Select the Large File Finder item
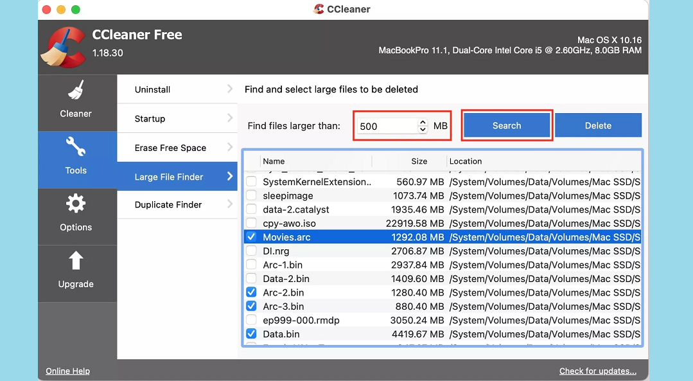The width and height of the screenshot is (693, 381). pyautogui.click(x=177, y=177)
